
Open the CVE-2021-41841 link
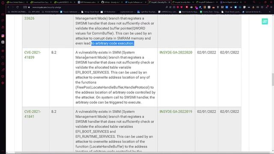tap(33, 114)
